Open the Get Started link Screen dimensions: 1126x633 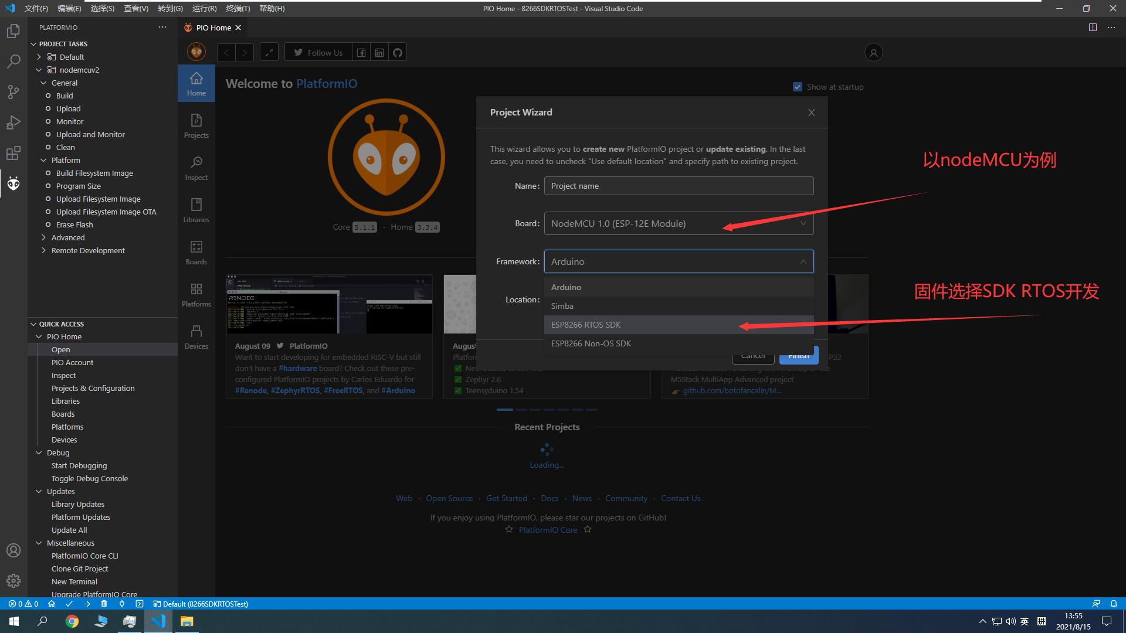[506, 498]
